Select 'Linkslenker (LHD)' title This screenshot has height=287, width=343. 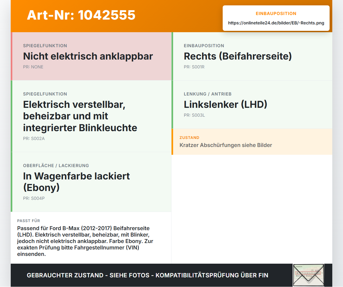tap(225, 105)
